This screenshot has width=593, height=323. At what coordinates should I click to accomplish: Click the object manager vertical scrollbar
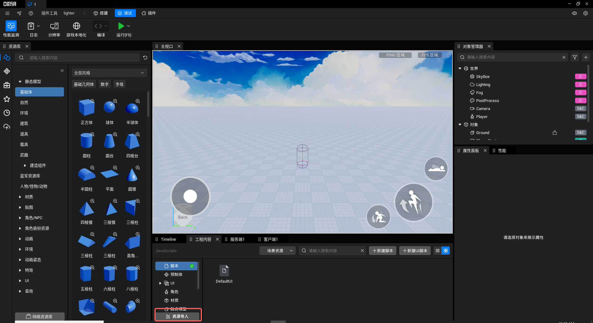click(x=588, y=93)
